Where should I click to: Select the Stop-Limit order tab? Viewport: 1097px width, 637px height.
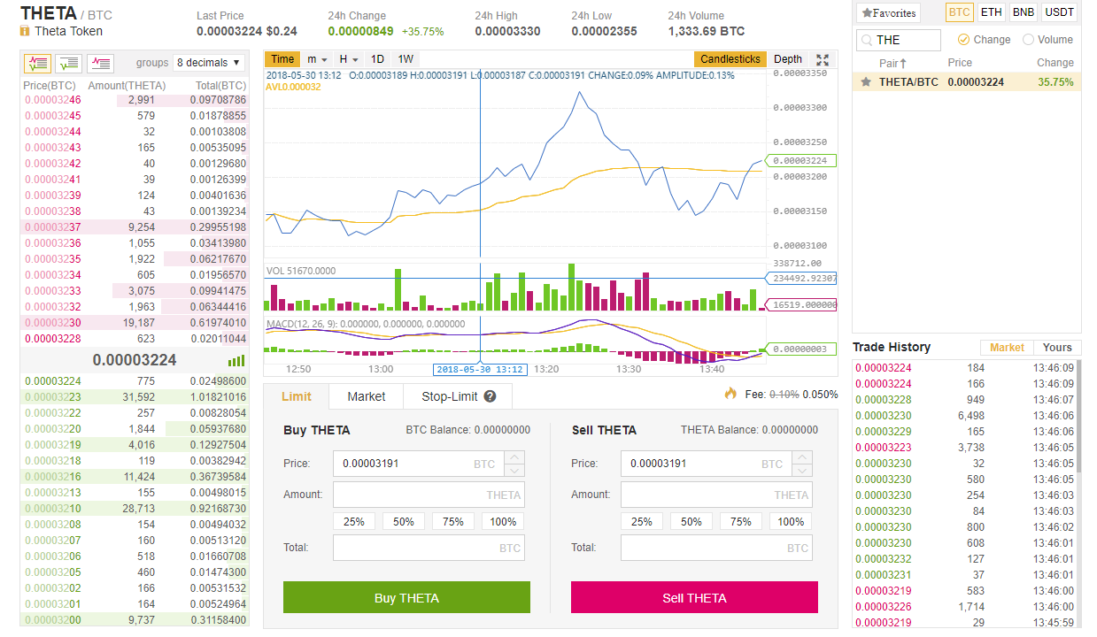coord(458,396)
